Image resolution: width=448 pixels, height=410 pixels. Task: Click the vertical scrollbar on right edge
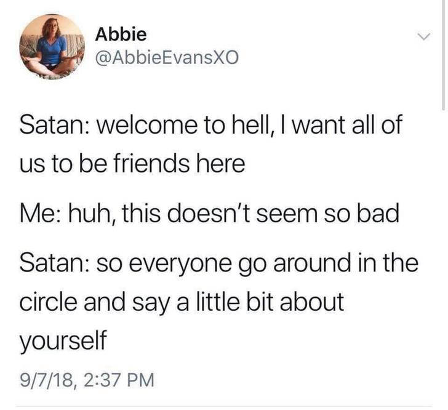pyautogui.click(x=443, y=55)
